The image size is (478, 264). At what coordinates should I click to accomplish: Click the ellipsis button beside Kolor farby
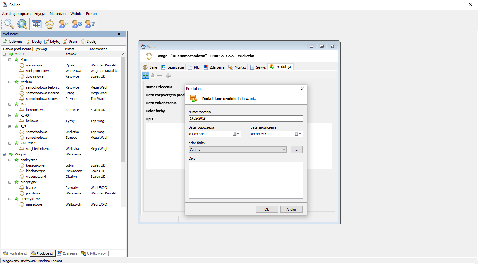pyautogui.click(x=296, y=150)
